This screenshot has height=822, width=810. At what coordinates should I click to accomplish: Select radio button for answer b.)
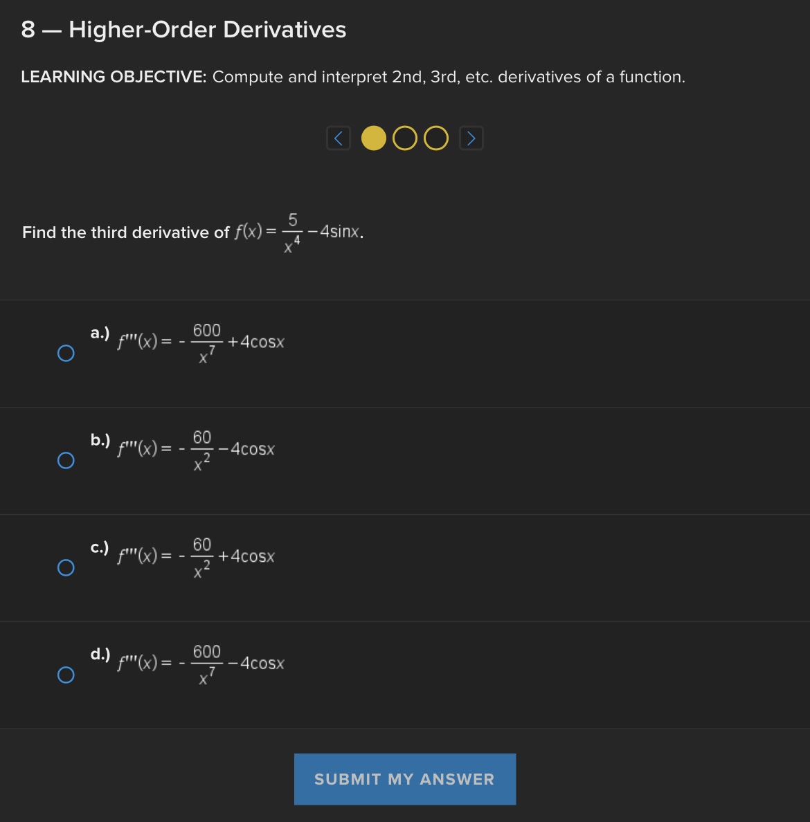tap(66, 459)
